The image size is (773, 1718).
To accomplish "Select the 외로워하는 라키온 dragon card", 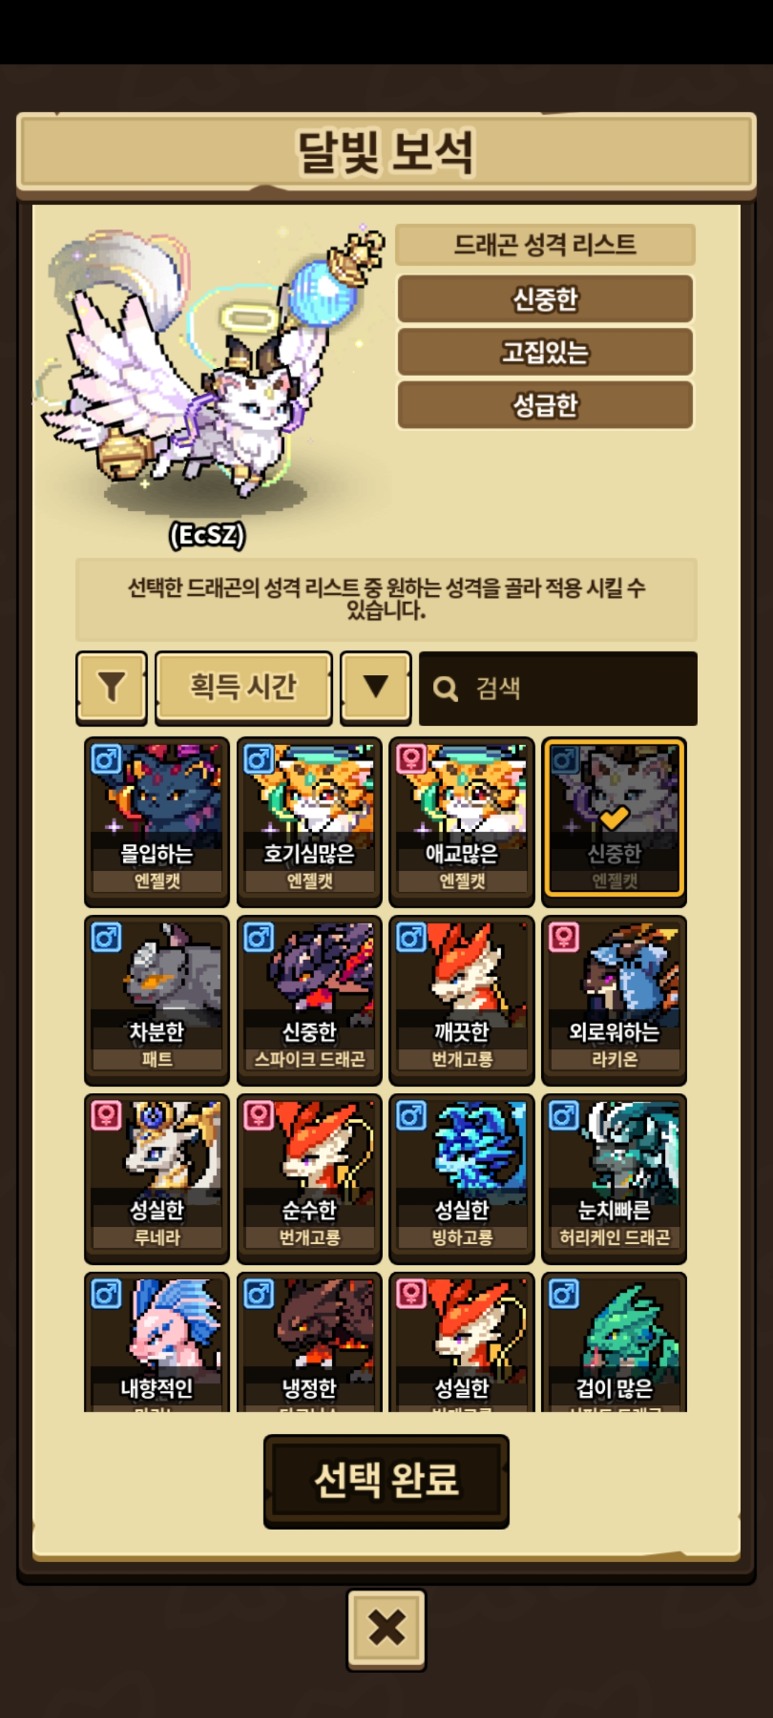I will pyautogui.click(x=614, y=1000).
